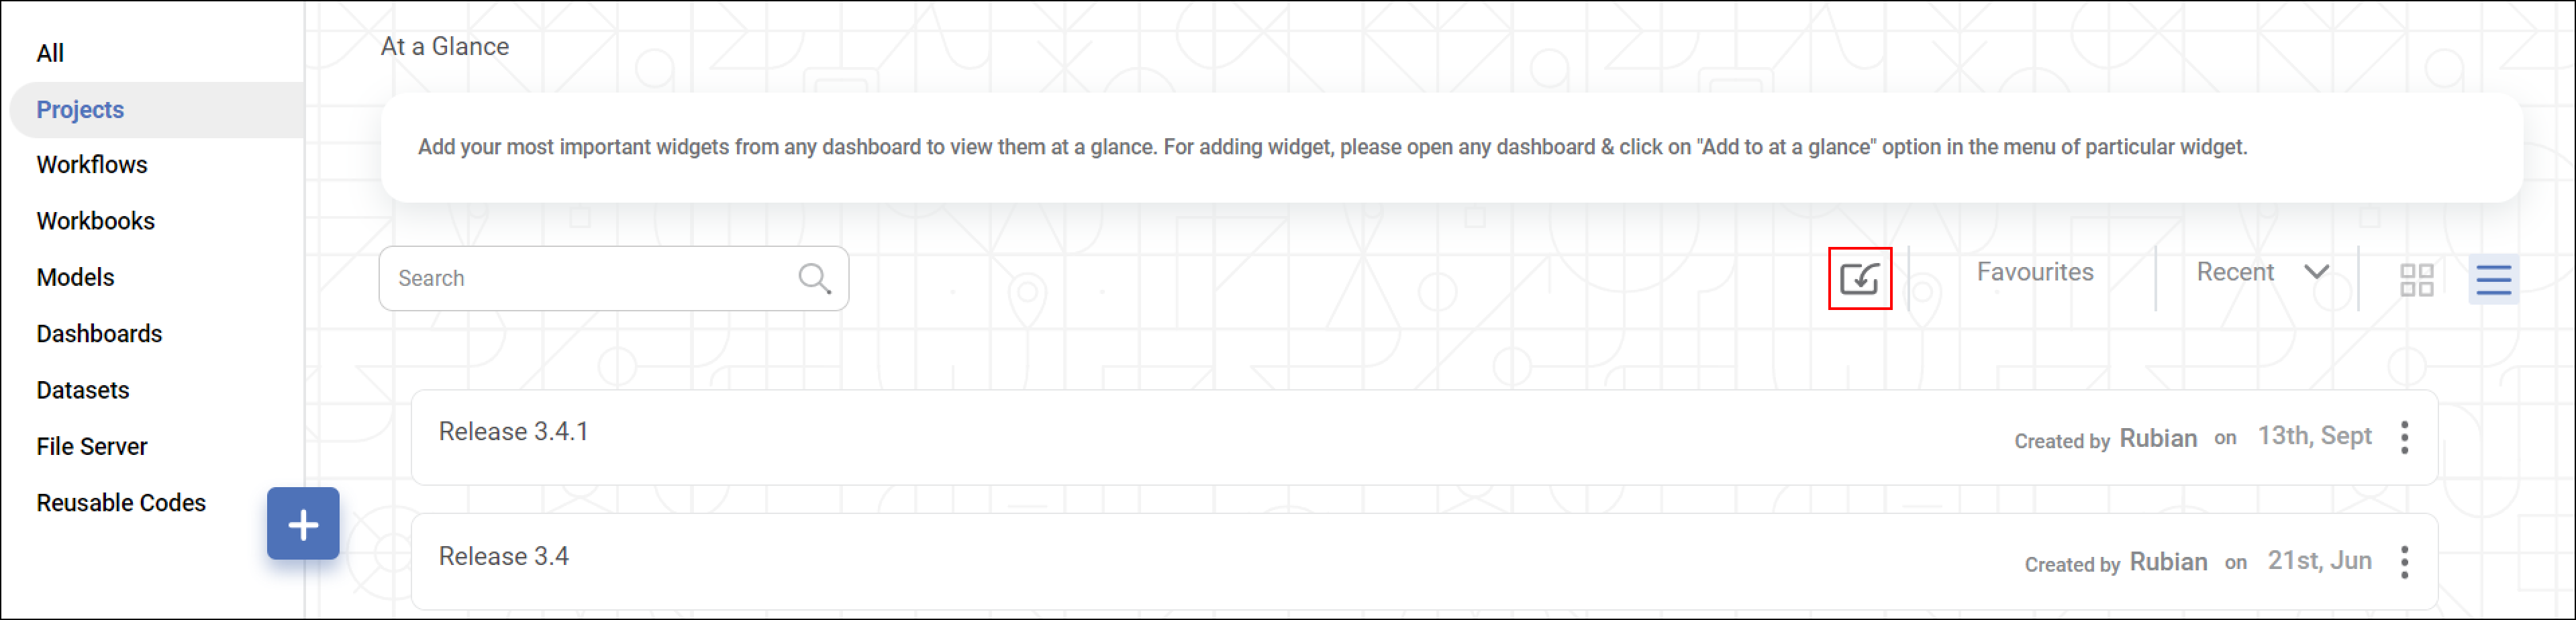Switch to list view layout
The width and height of the screenshot is (2576, 620).
click(x=2493, y=279)
